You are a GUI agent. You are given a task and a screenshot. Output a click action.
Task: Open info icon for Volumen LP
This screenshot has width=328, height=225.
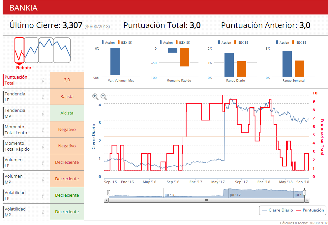pyautogui.click(x=43, y=162)
